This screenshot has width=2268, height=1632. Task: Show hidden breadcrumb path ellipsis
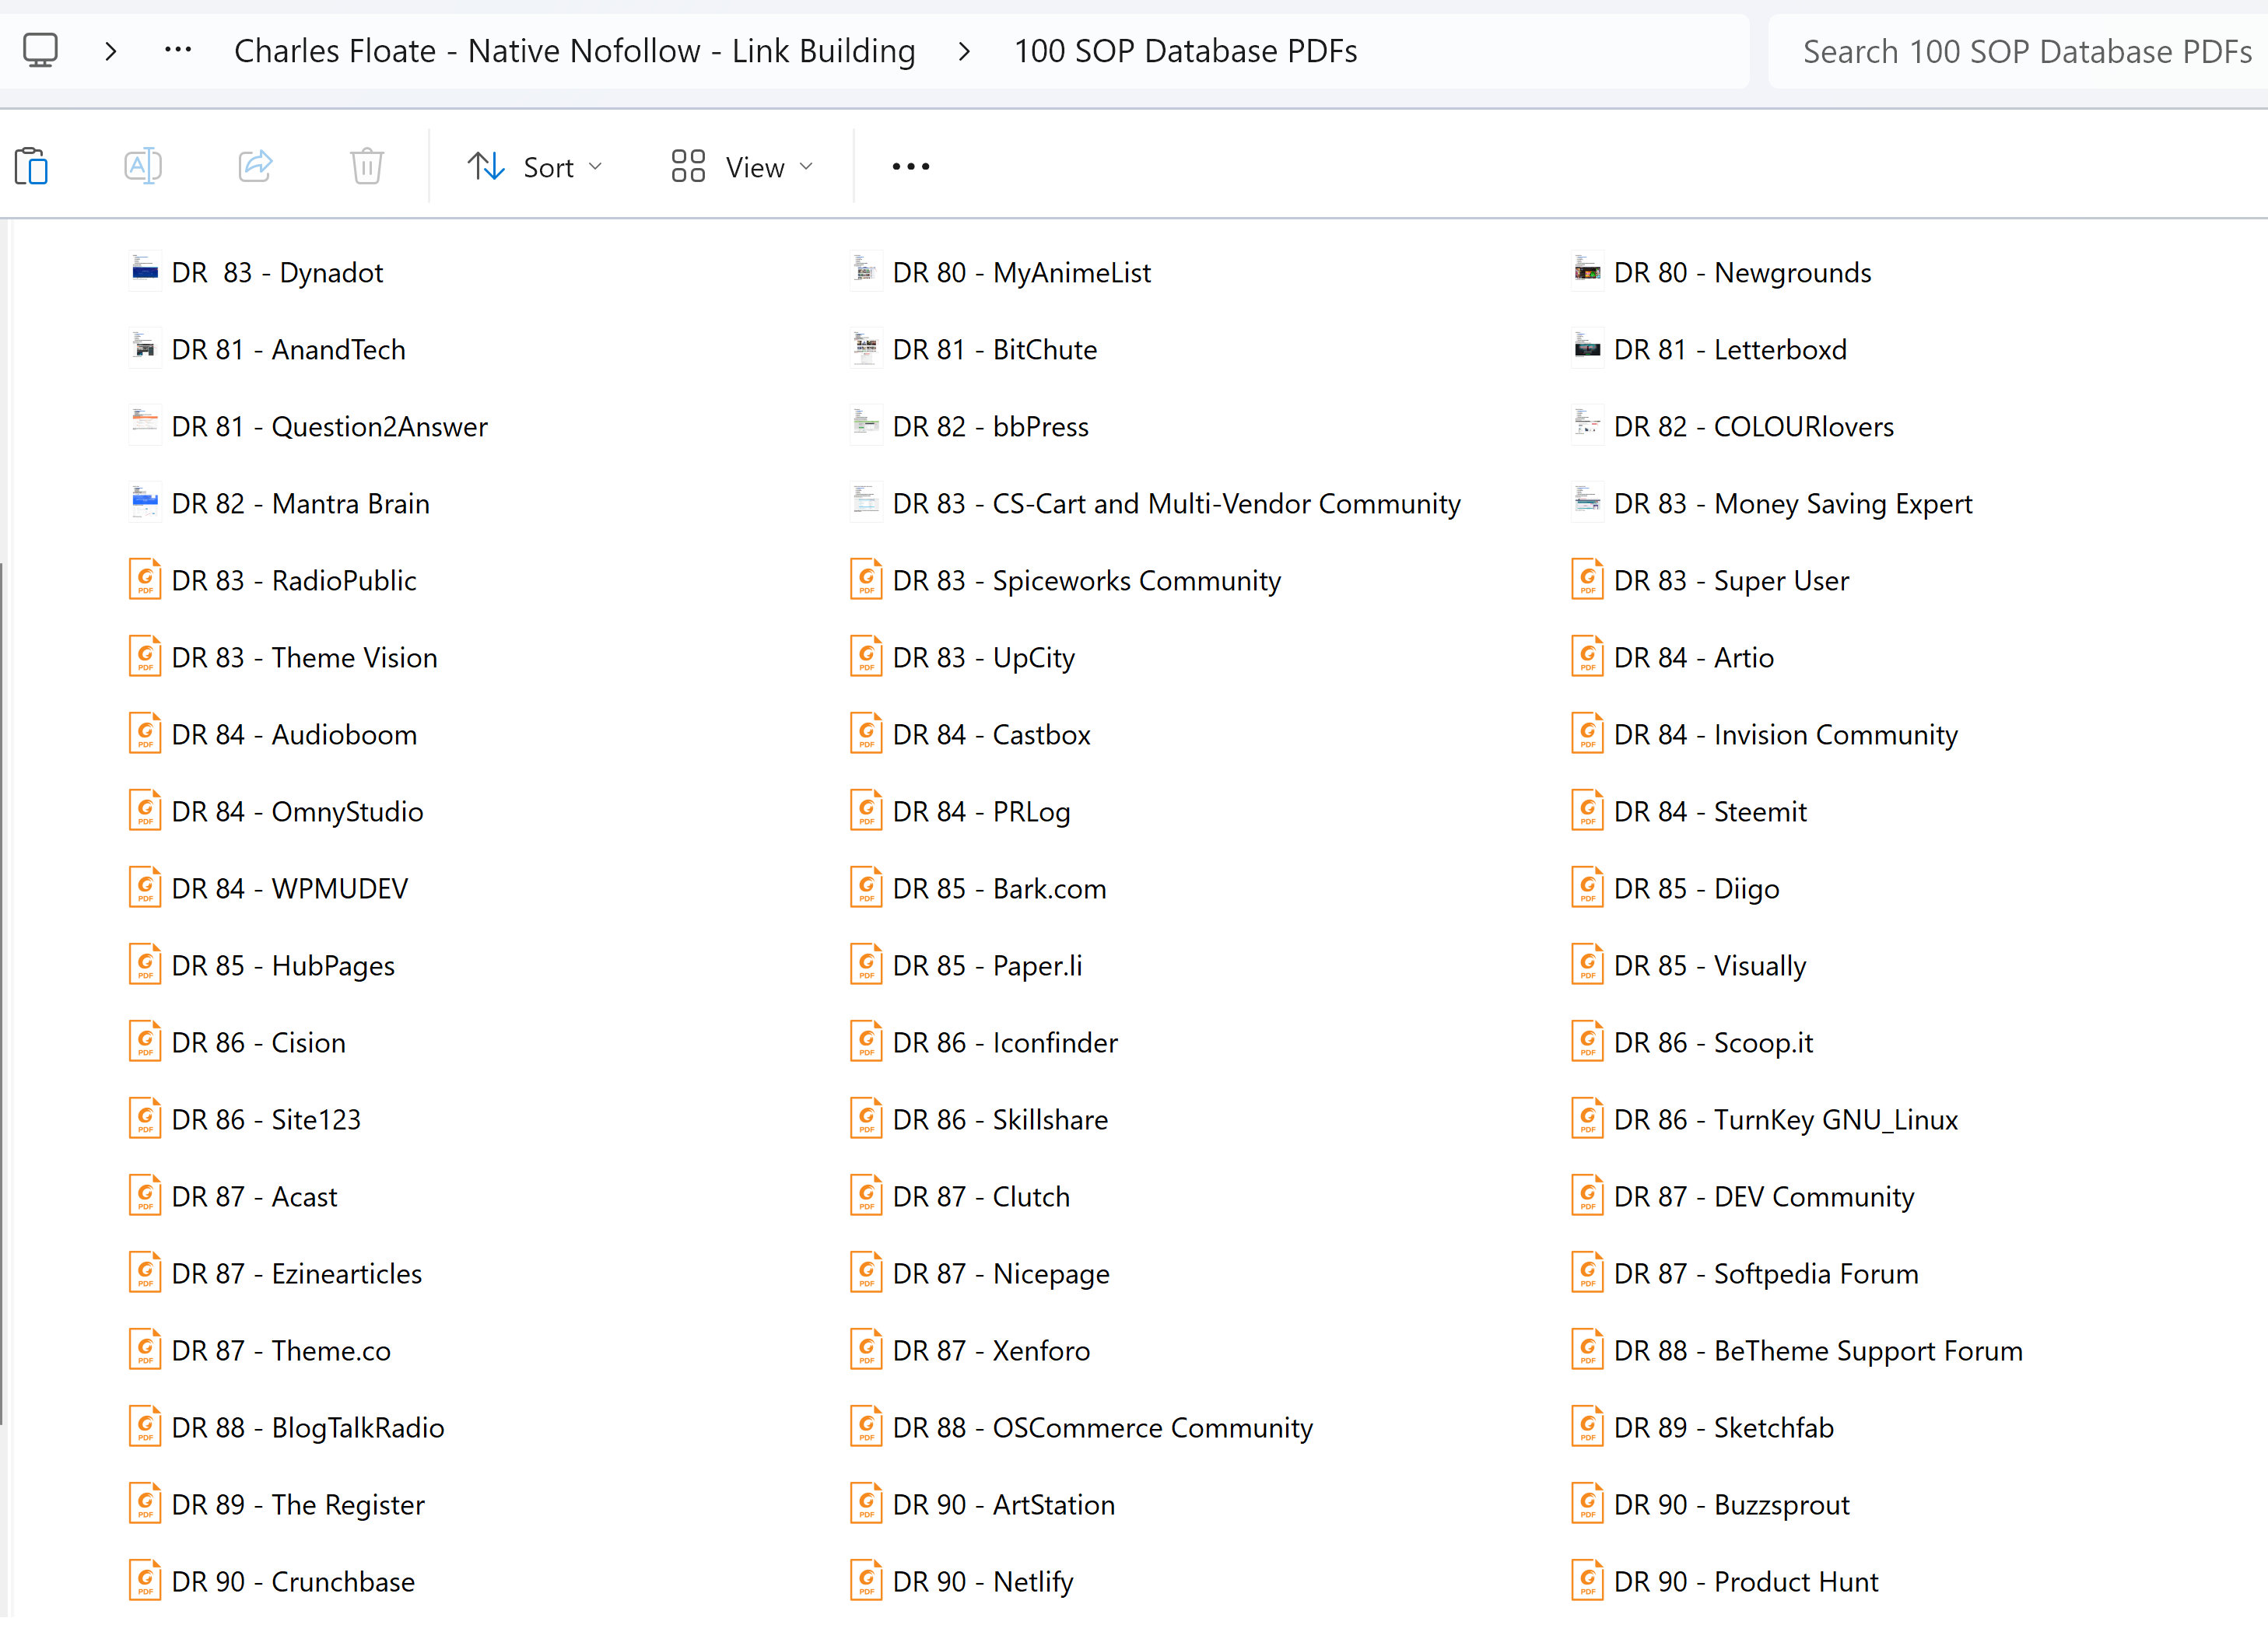178,49
